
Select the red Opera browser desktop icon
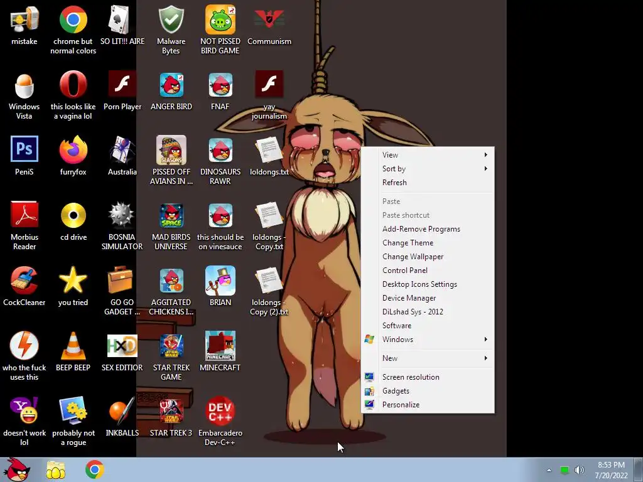tap(73, 85)
